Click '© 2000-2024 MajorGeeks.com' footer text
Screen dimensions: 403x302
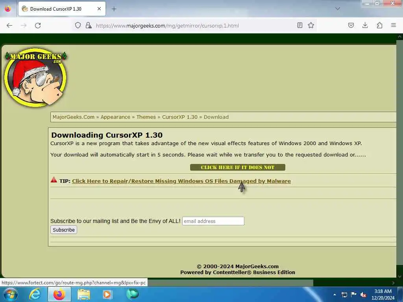pyautogui.click(x=238, y=266)
